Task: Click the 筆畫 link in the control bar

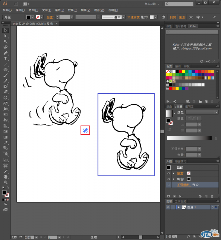Action: click(x=50, y=17)
